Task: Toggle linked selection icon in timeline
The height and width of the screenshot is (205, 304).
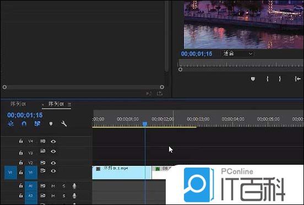Action: [x=37, y=123]
